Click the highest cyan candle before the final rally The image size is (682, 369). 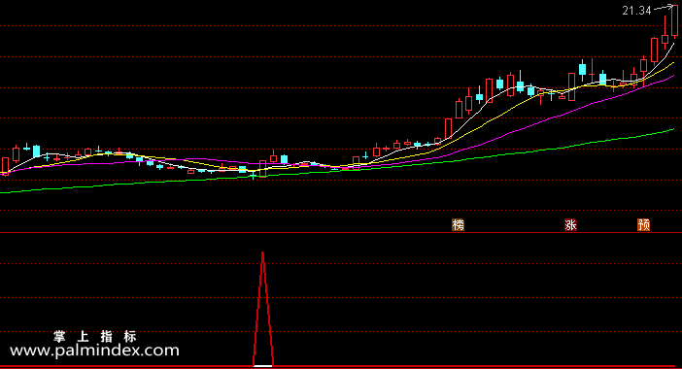(582, 70)
